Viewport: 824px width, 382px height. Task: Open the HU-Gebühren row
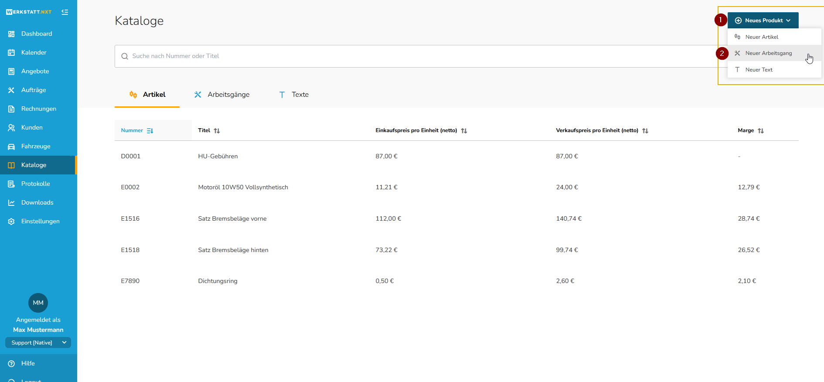456,156
